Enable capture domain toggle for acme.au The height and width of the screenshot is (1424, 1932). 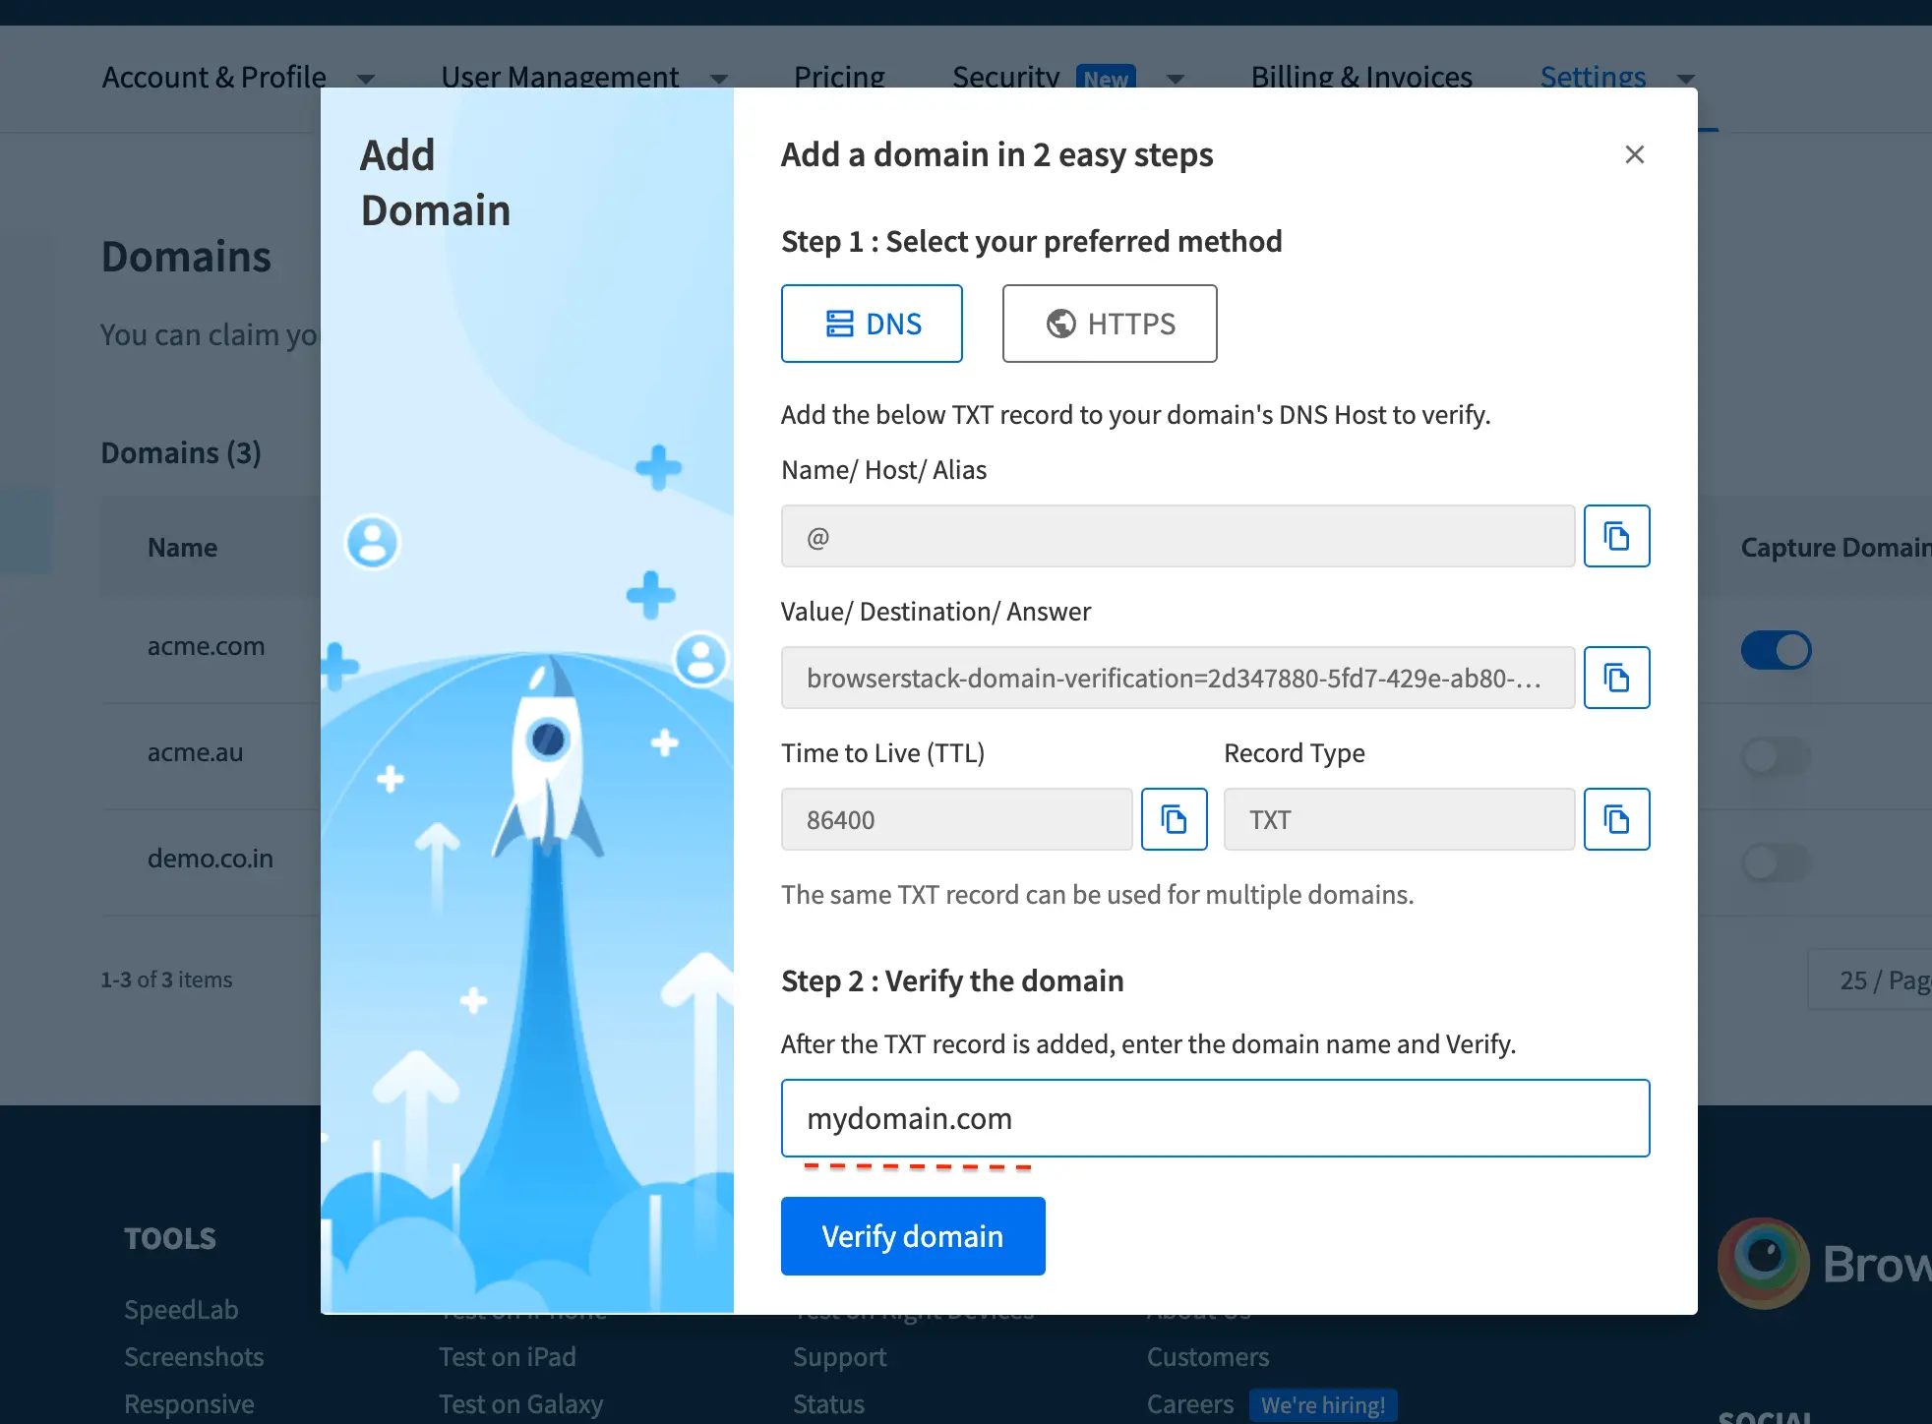[1776, 756]
